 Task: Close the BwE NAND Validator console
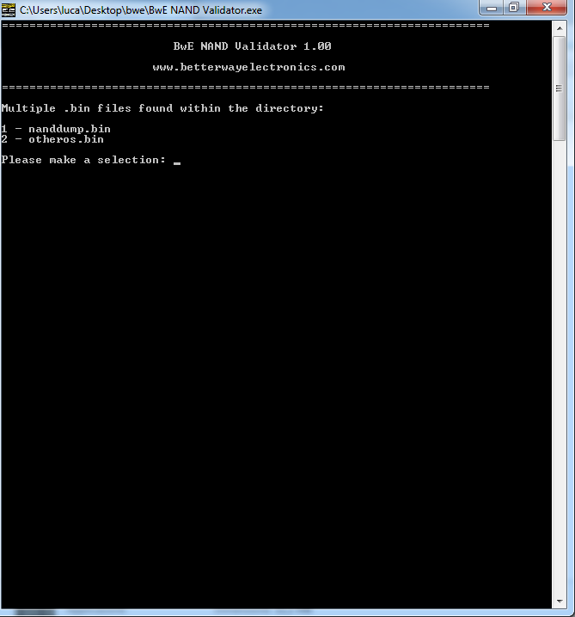547,8
